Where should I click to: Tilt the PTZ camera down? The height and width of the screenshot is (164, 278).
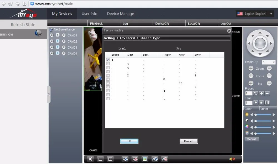point(260,54)
